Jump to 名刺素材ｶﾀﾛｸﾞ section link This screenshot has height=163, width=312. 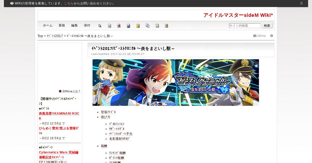pyautogui.click(x=120, y=139)
